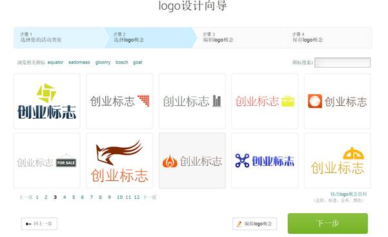388x237 pixels.
Task: Click the brown fox arrow graphic
Action: (119, 152)
